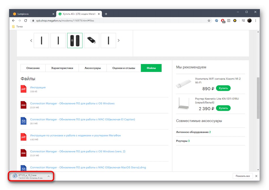Switch to the Lumpics.ru tab
The height and width of the screenshot is (190, 269).
[33, 14]
